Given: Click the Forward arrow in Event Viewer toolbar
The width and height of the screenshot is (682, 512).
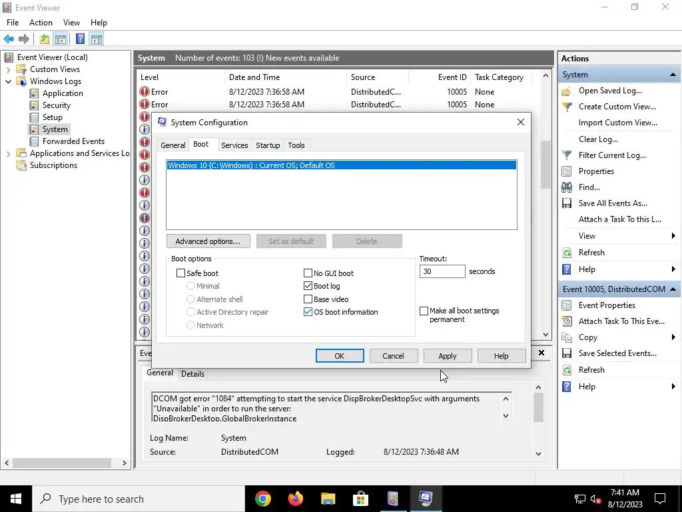Looking at the screenshot, I should tap(24, 39).
